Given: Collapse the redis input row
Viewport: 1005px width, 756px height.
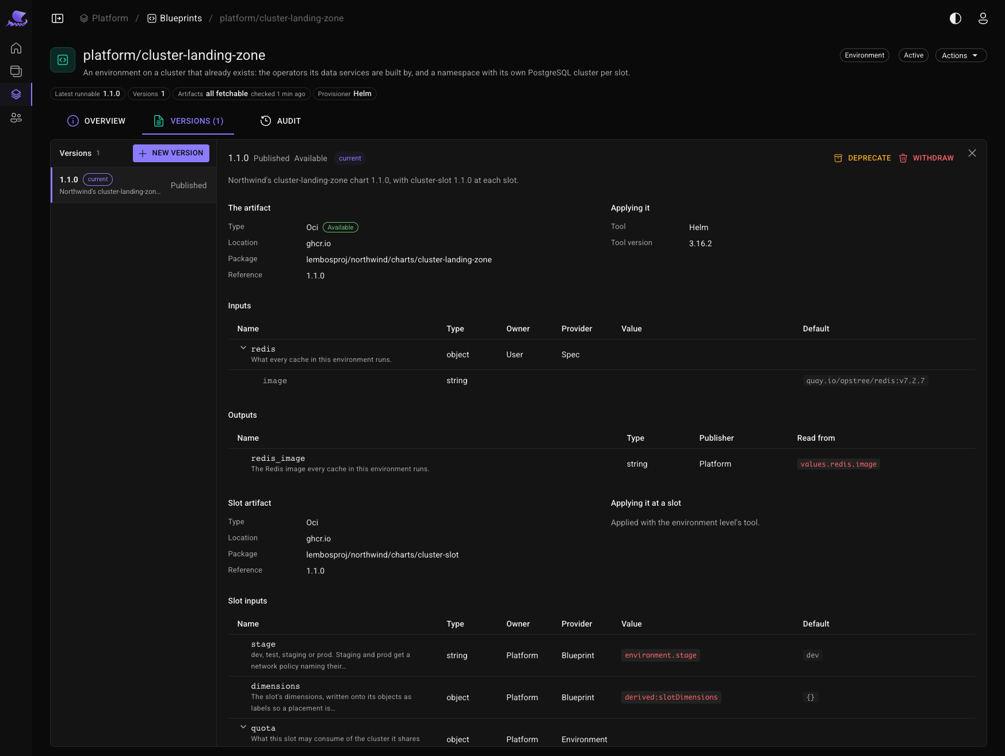Looking at the screenshot, I should click(243, 348).
